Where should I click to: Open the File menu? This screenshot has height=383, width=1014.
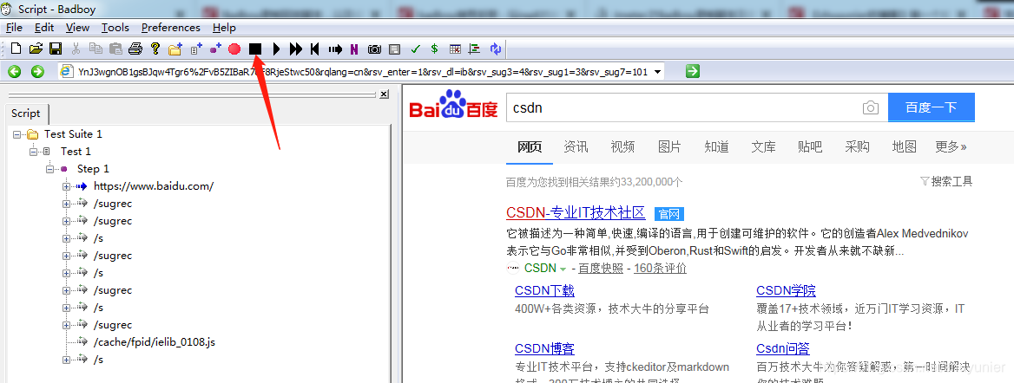click(x=14, y=27)
